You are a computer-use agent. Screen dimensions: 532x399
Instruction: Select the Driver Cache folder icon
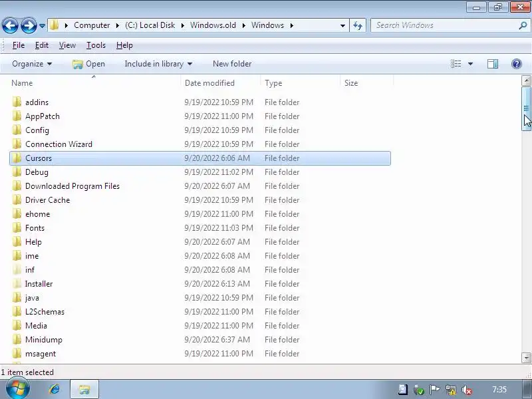point(17,200)
